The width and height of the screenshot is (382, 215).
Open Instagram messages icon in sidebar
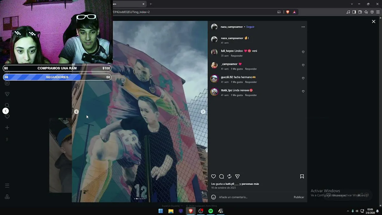pyautogui.click(x=7, y=94)
